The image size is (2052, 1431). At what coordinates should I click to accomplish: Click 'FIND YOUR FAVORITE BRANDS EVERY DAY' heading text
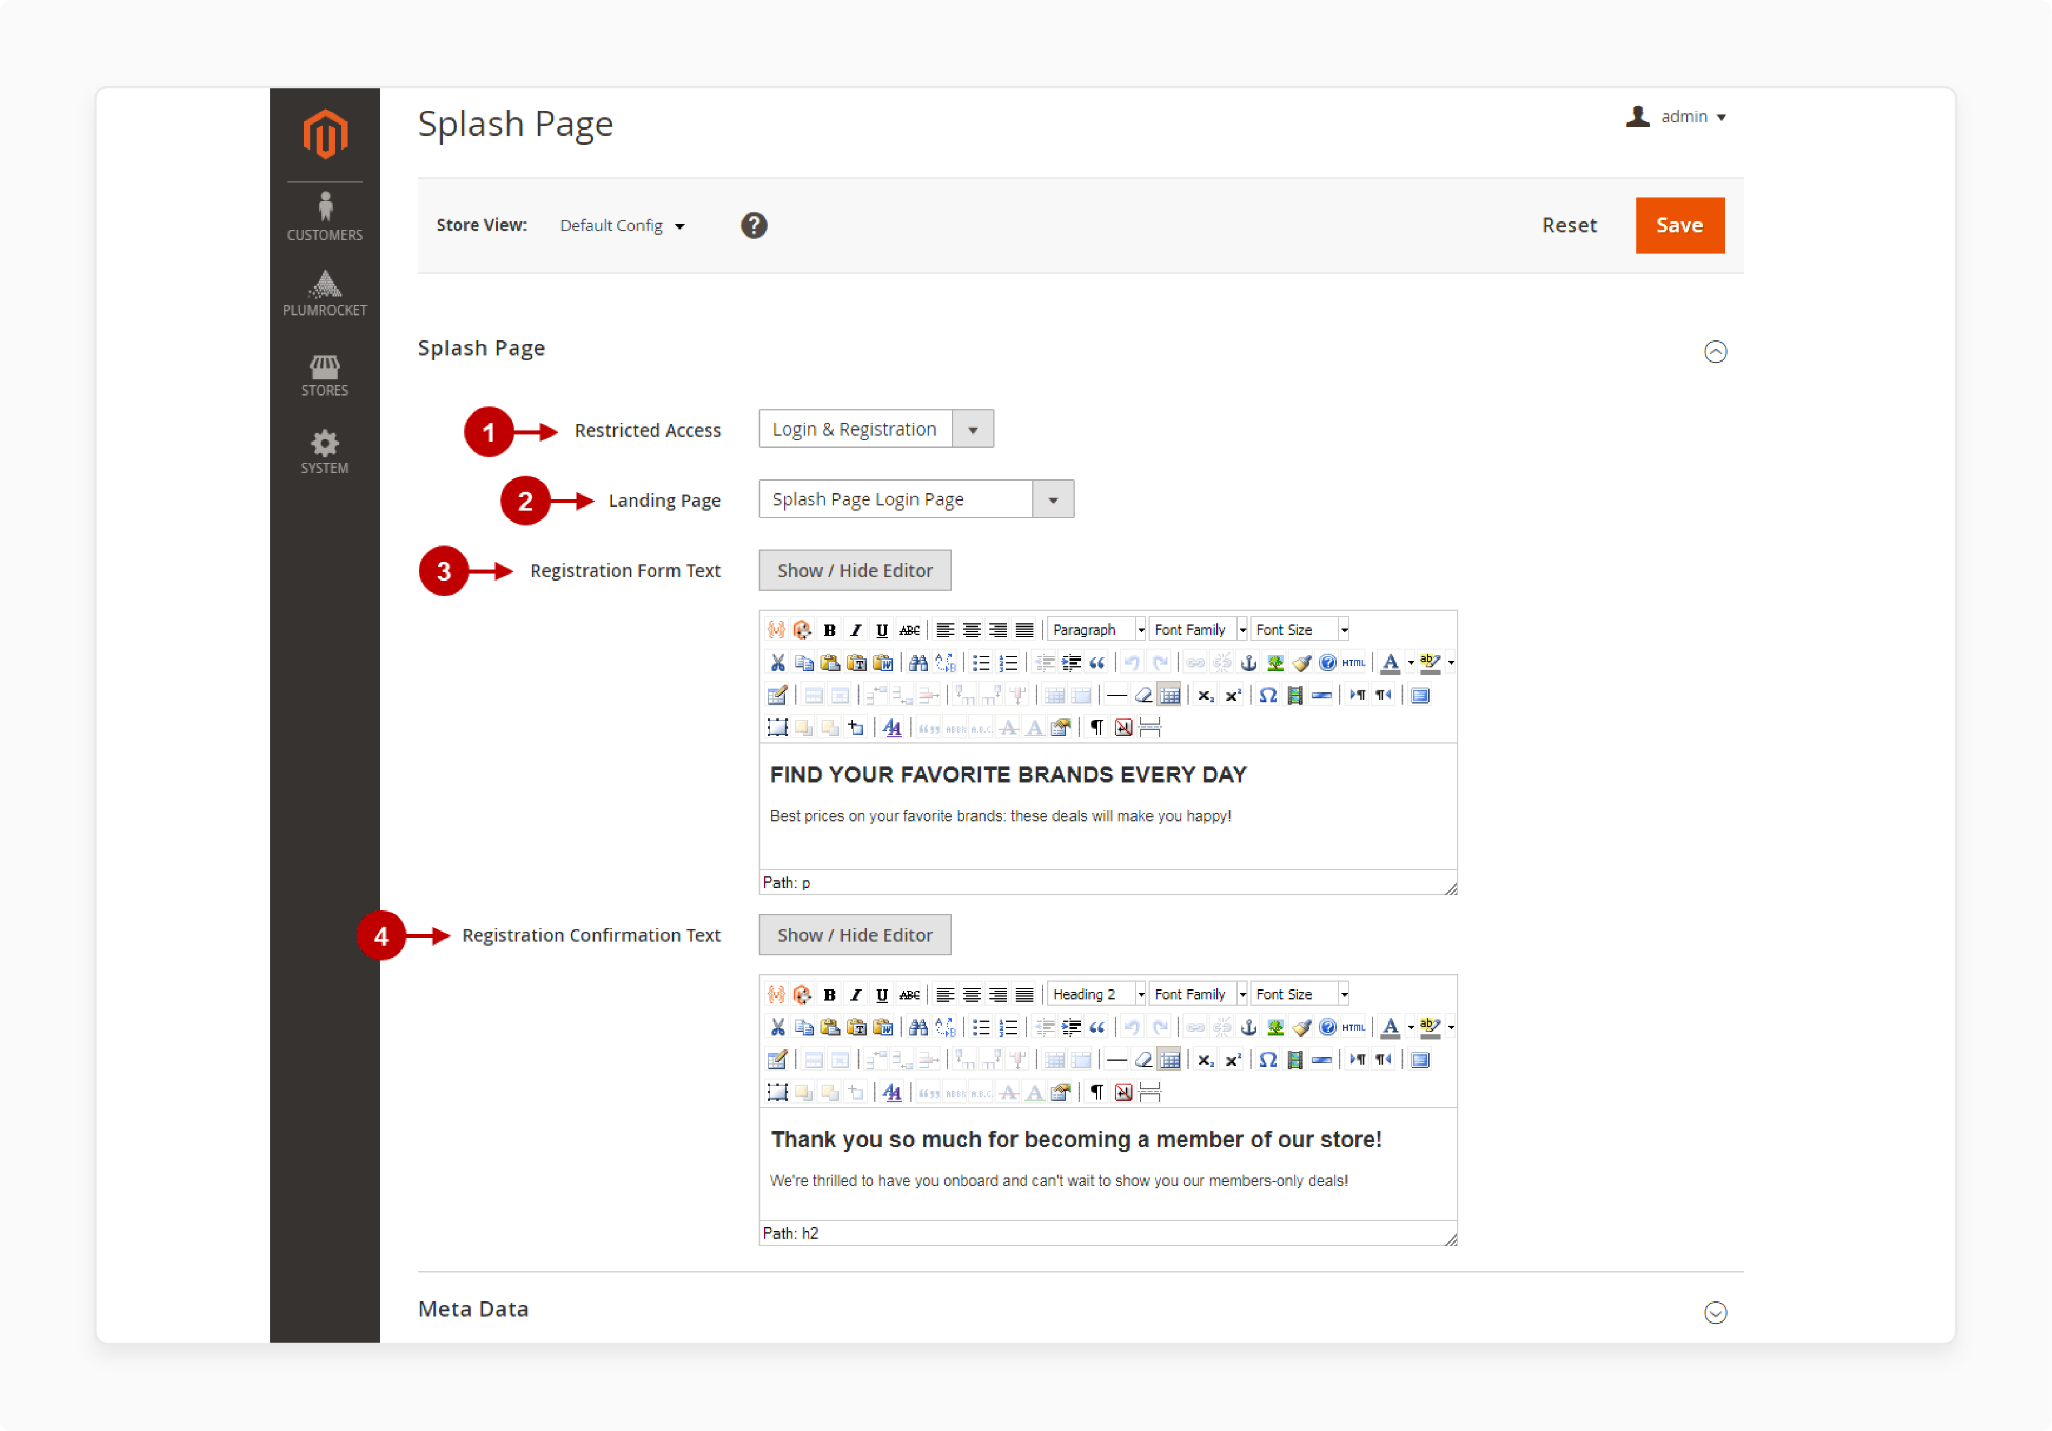[1008, 774]
